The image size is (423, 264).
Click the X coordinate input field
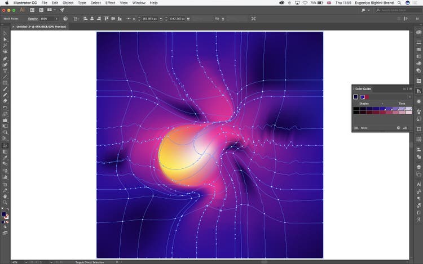151,19
